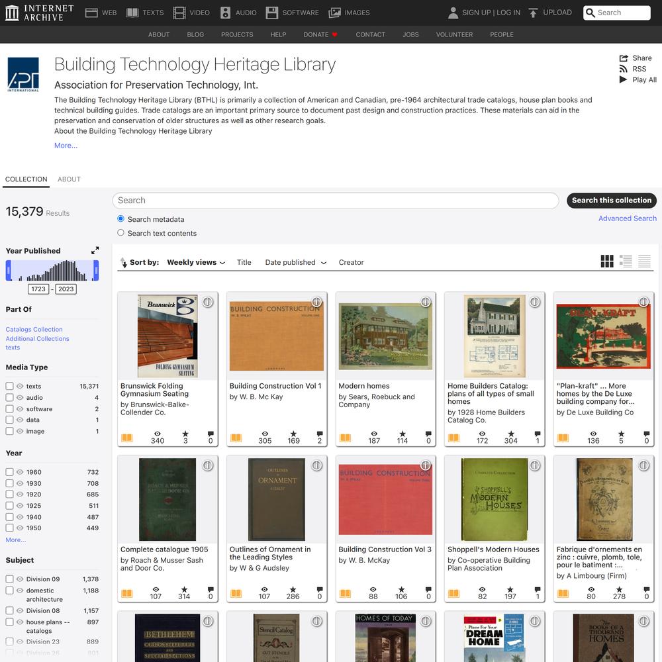Click the left year range slider handle

pyautogui.click(x=8, y=270)
